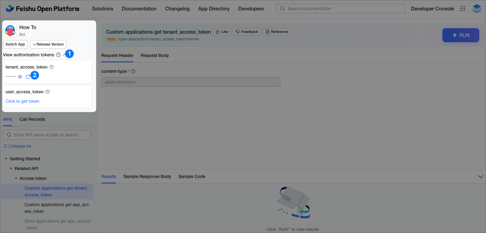
Task: Click the How To bot avatar
Action: [x=10, y=31]
